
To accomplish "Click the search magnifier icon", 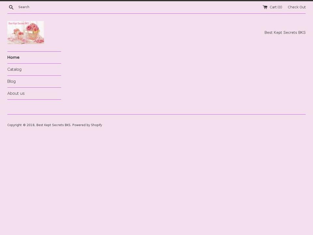I will click(11, 7).
